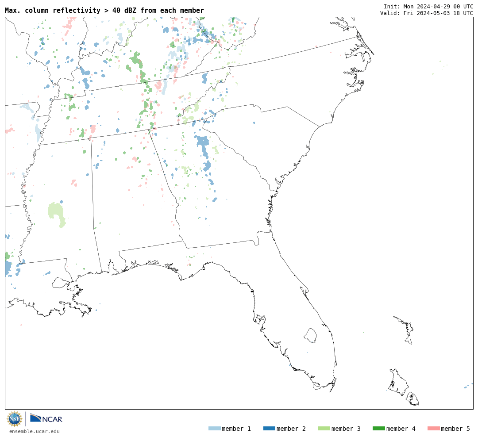Select the 'member 3' legend label
The image size is (478, 437).
pos(346,429)
